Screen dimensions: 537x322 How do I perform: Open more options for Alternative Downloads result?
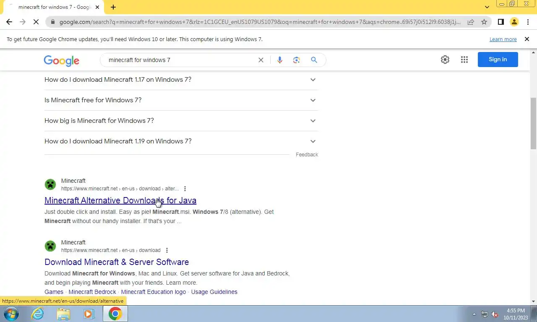[185, 189]
